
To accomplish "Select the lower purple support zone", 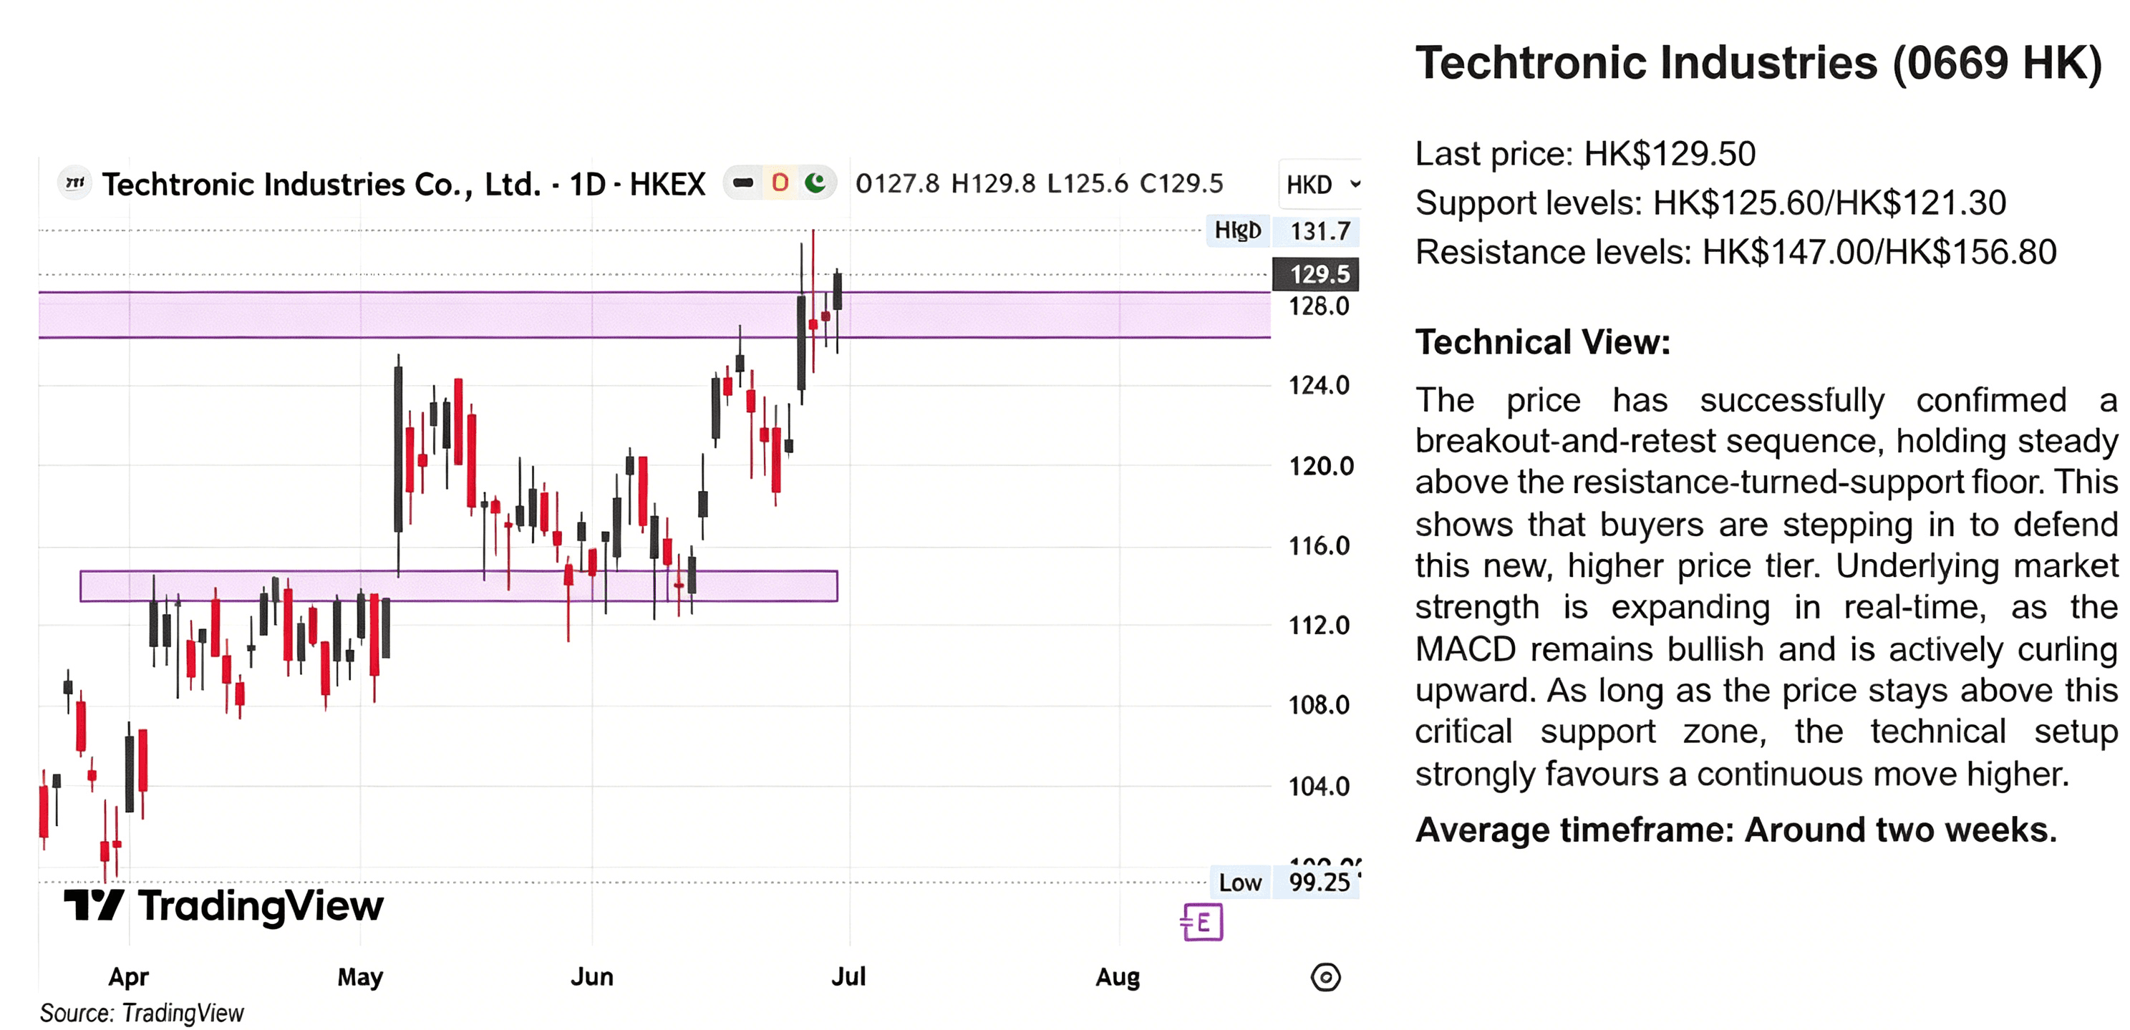I will pos(458,586).
